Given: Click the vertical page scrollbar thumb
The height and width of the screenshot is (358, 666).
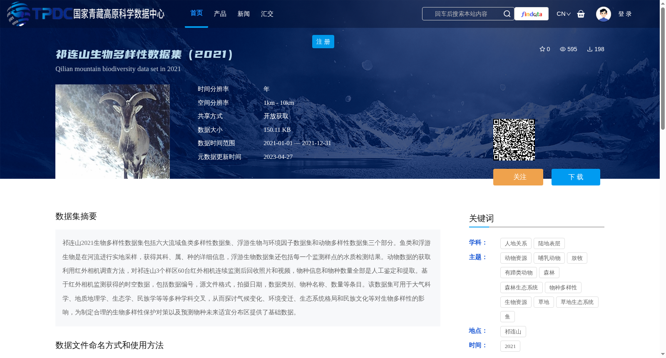Looking at the screenshot, I should point(663,69).
